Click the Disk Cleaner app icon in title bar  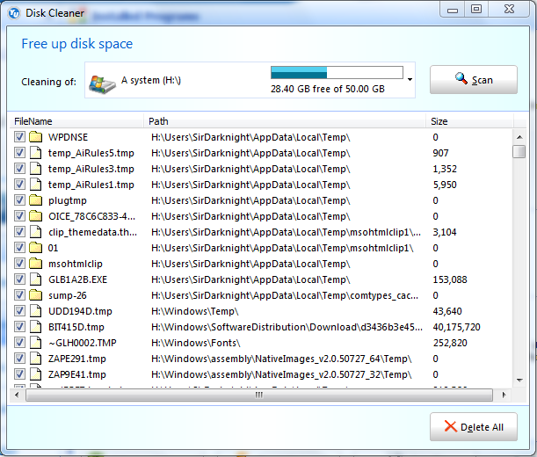[14, 13]
